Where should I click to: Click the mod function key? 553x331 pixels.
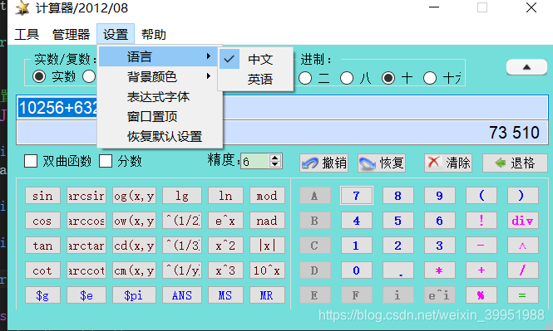(267, 196)
